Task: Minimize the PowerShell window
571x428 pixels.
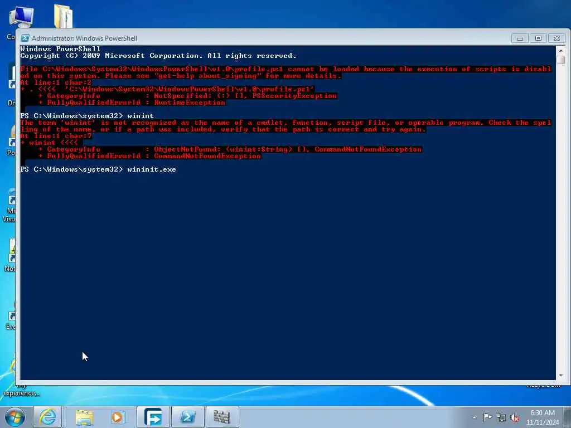Action: 520,38
